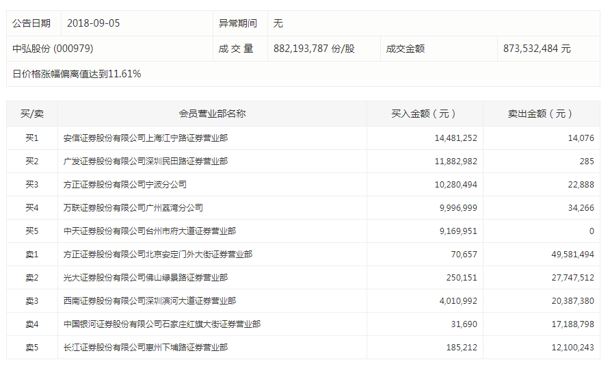The image size is (610, 375).
Task: Click the 卖出金额（元） column header
Action: pos(542,114)
